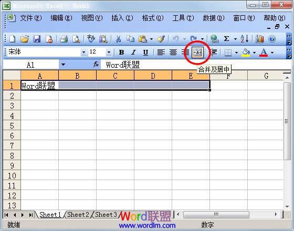
Task: Copy selection with copy icon
Action: coord(130,39)
